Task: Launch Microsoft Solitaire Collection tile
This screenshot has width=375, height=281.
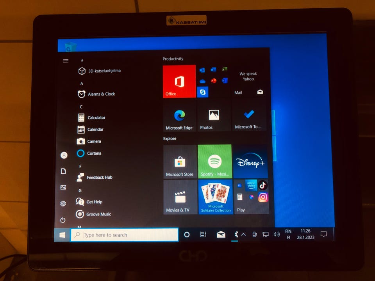Action: (x=216, y=197)
